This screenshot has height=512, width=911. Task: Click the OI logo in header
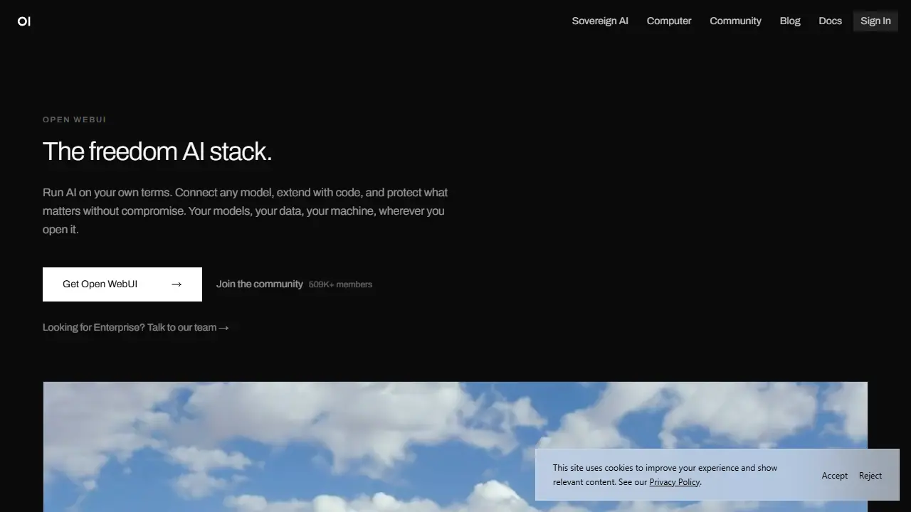pyautogui.click(x=24, y=21)
